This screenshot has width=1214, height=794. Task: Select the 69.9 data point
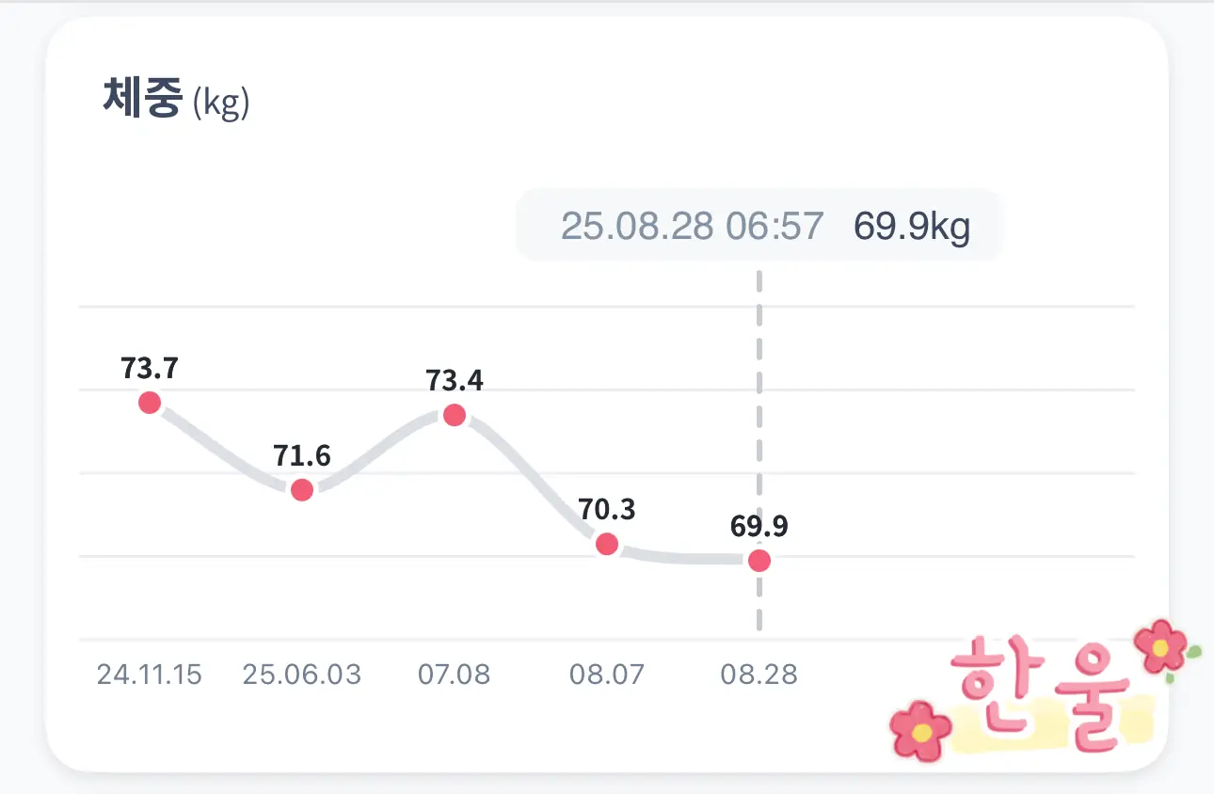[759, 561]
